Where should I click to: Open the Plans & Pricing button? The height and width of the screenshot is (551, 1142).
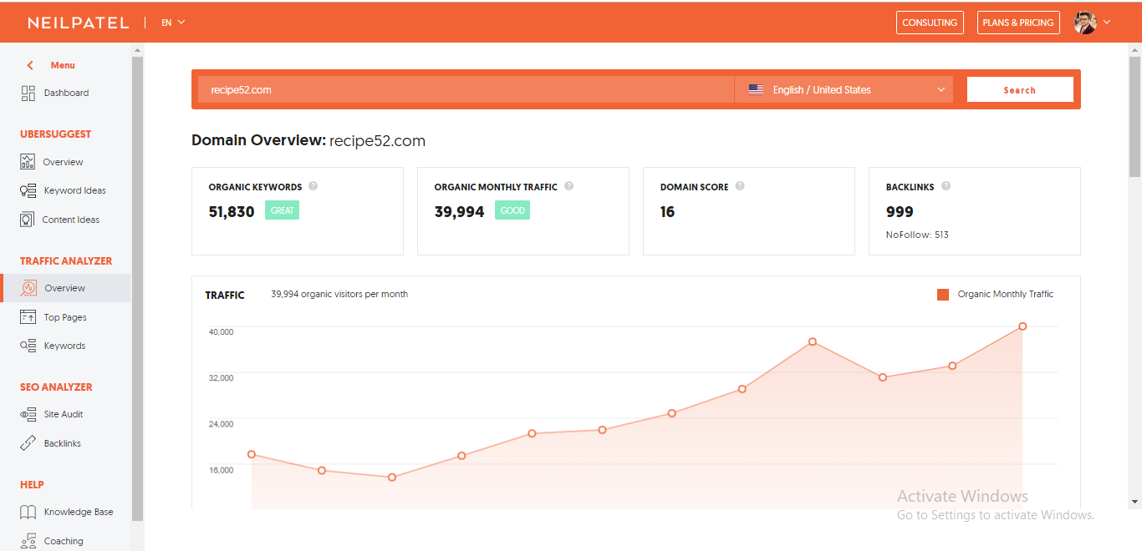(1017, 23)
